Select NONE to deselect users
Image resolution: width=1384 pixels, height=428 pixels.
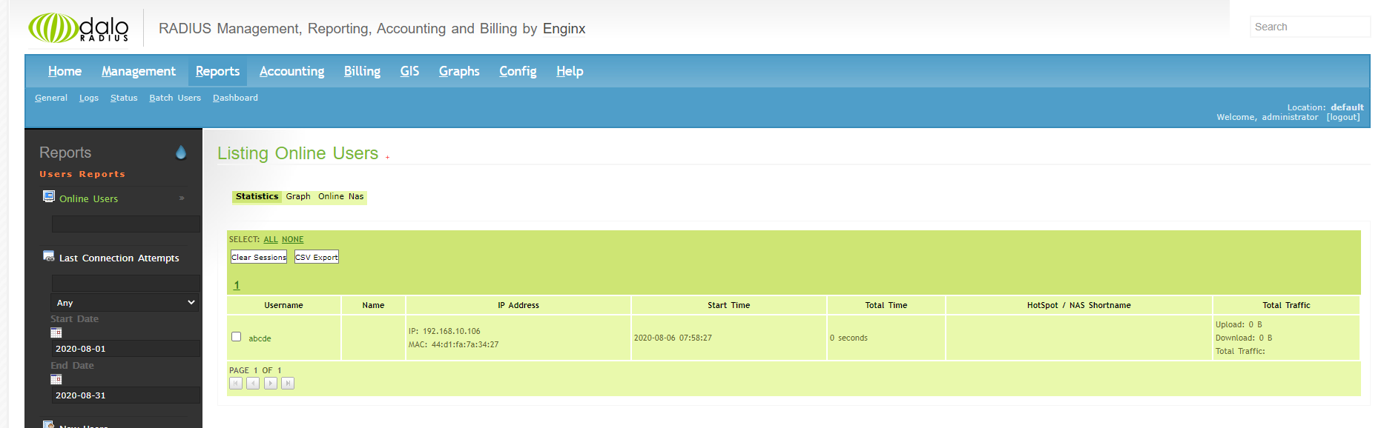292,239
